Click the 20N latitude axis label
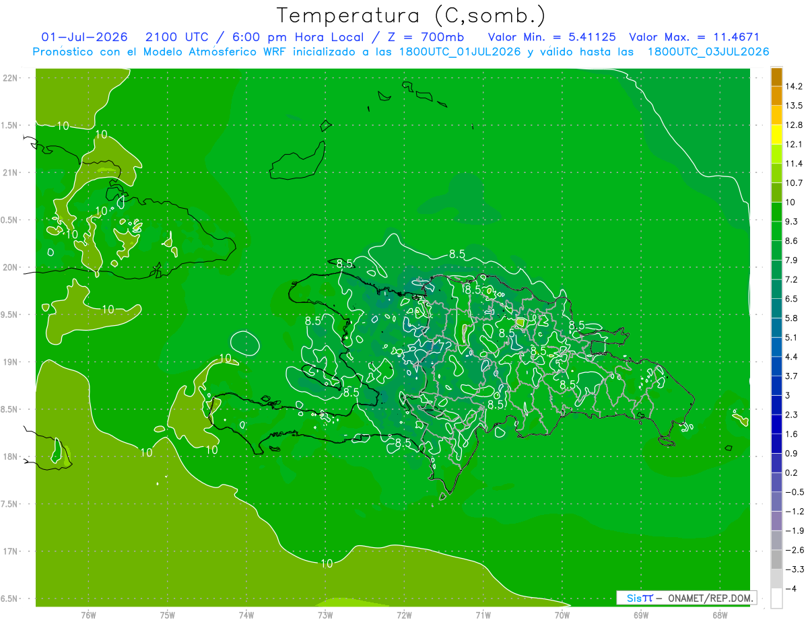The width and height of the screenshot is (808, 624). click(x=9, y=267)
